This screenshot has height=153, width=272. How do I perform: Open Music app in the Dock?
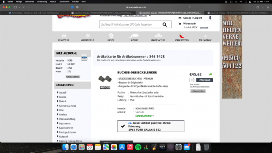coord(130,147)
